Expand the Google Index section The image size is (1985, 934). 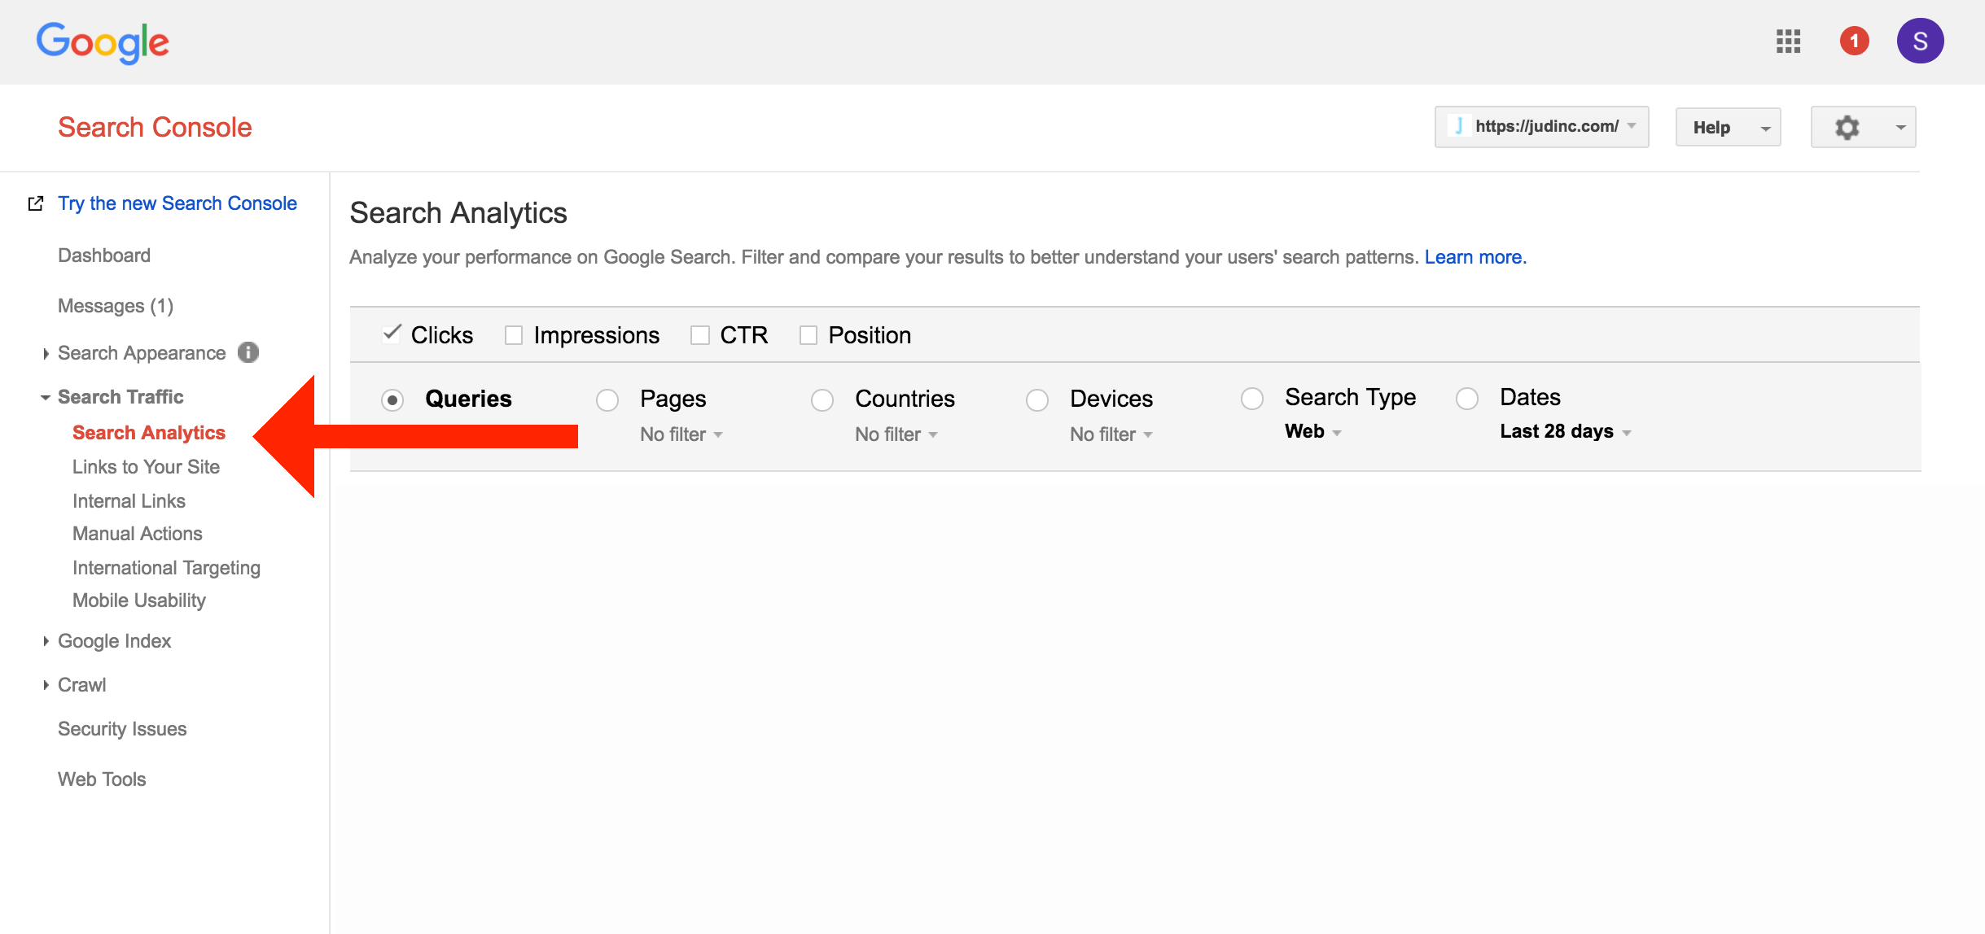pos(46,641)
